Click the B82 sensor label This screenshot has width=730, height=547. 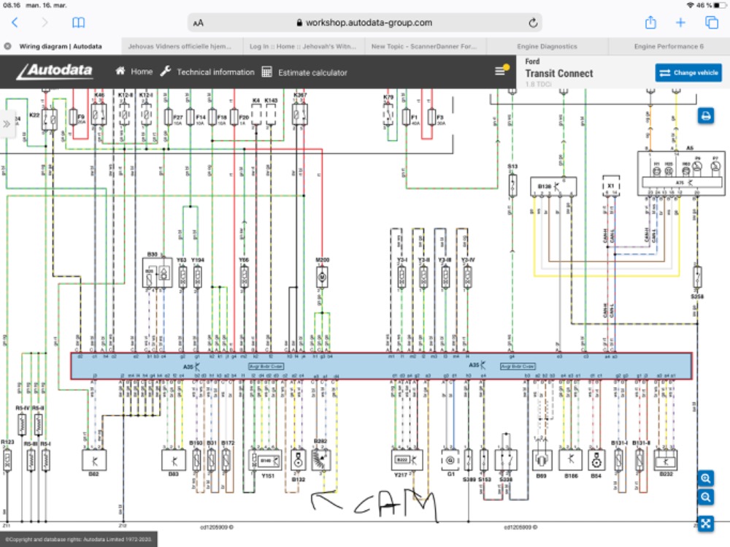pyautogui.click(x=93, y=474)
